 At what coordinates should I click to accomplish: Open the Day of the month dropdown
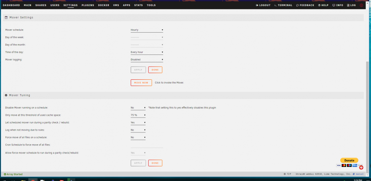(147, 45)
